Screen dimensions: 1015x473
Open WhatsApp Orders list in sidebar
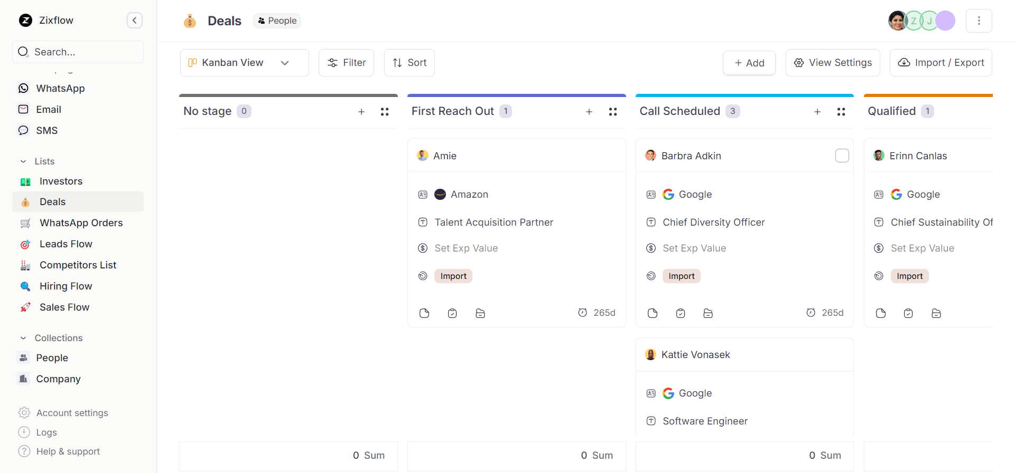(81, 223)
